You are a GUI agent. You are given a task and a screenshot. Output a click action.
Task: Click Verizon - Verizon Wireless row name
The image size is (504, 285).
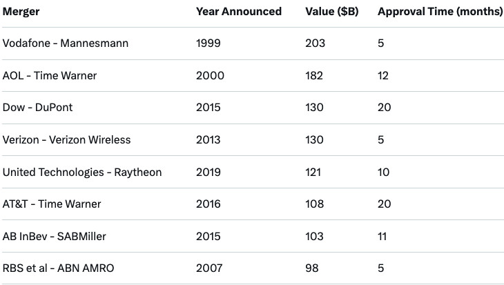66,140
